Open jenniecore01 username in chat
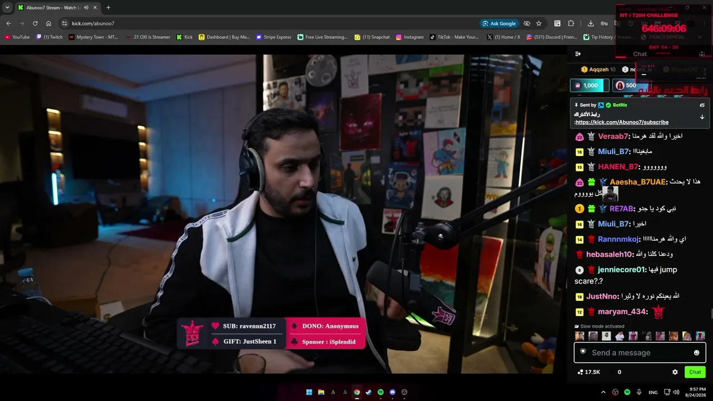This screenshot has width=713, height=401. tap(622, 270)
